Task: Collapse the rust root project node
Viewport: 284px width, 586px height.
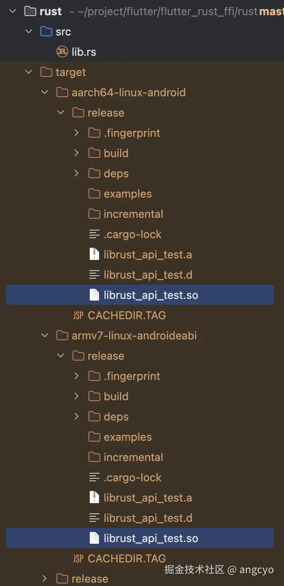Action: (13, 11)
